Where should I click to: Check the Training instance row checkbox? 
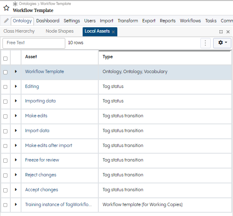(x=5, y=205)
